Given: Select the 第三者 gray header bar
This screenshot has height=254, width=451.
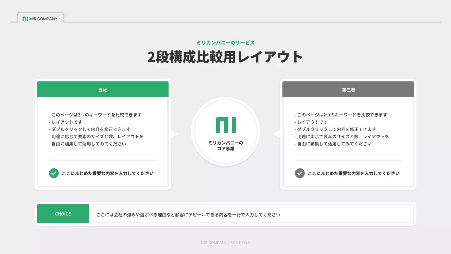Looking at the screenshot, I should (348, 90).
